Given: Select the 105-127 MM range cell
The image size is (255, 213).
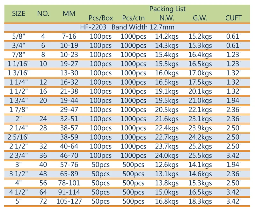Looking at the screenshot, I should (x=69, y=202).
